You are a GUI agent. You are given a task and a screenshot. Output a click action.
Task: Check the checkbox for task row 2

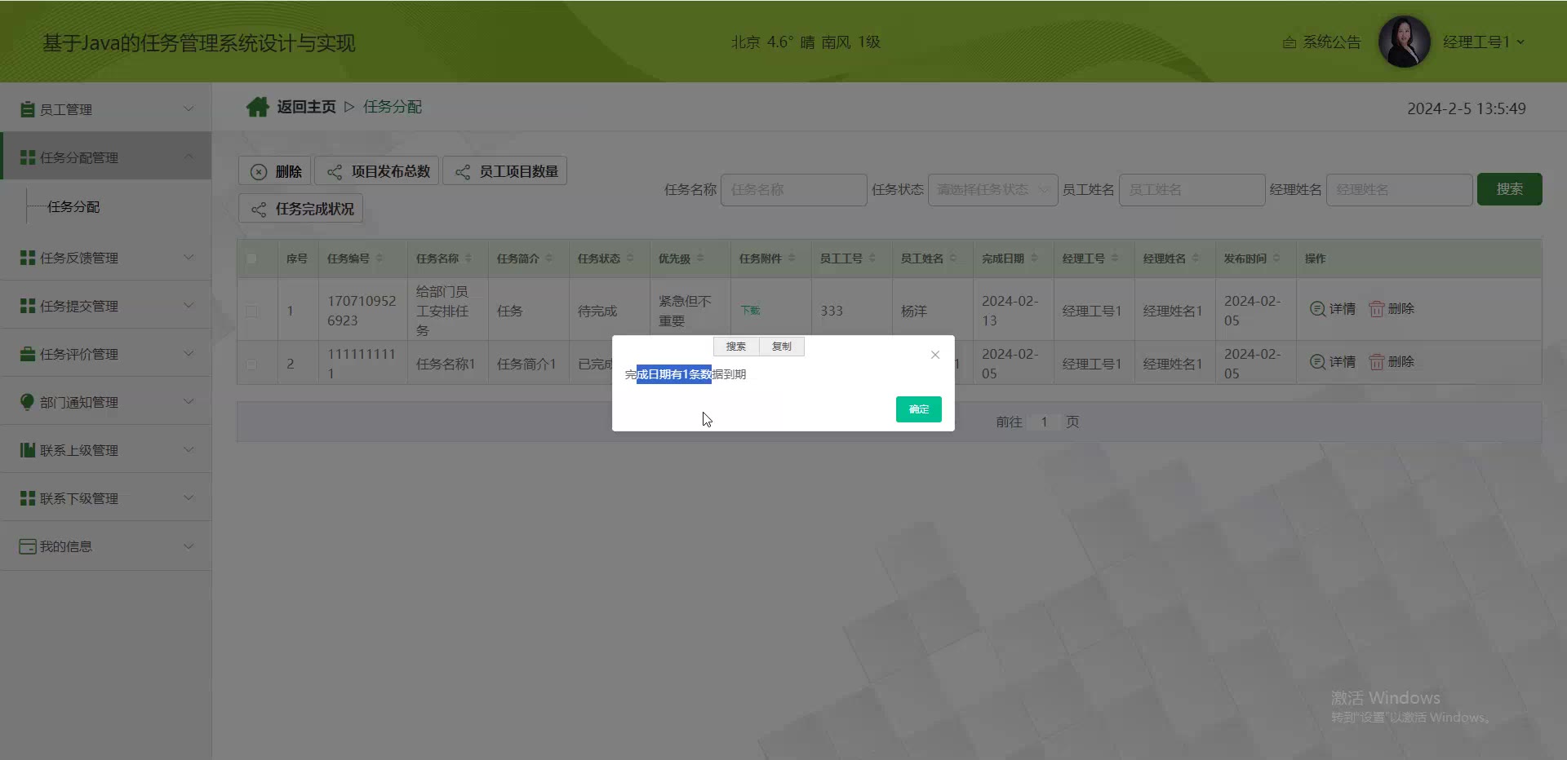click(x=251, y=364)
